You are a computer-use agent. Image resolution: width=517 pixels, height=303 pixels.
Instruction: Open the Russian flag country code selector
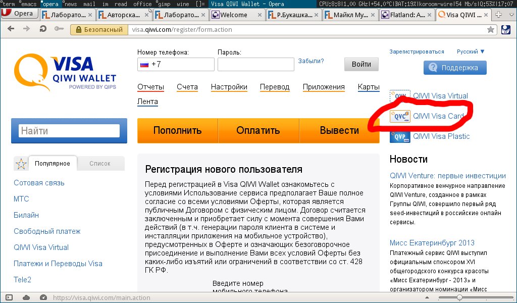coord(144,65)
